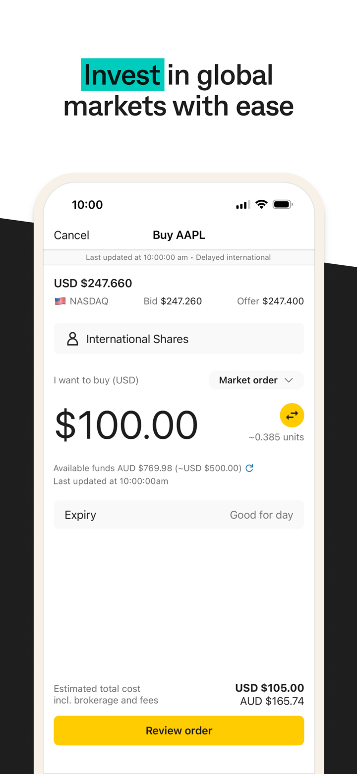
Task: Tap the Offer $247.400 price
Action: pos(270,301)
